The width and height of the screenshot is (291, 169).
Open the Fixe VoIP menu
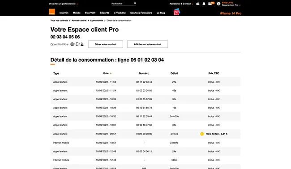(90, 13)
